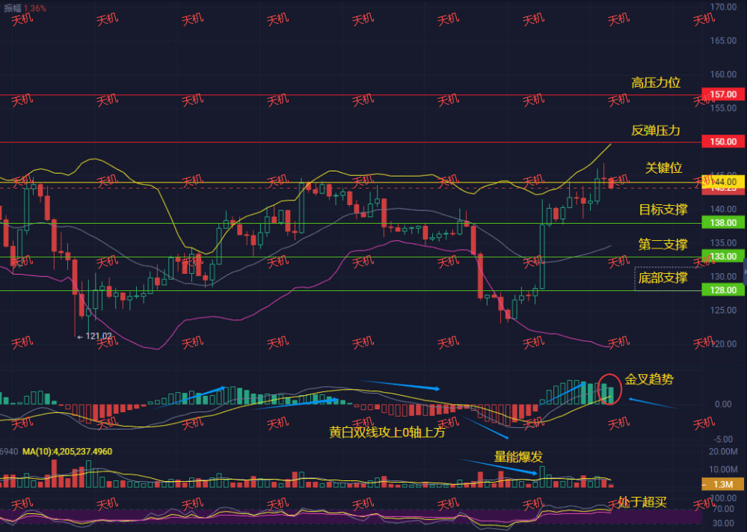The height and width of the screenshot is (532, 747).
Task: Click the 30.00 oscillator axis value
Action: tap(723, 524)
